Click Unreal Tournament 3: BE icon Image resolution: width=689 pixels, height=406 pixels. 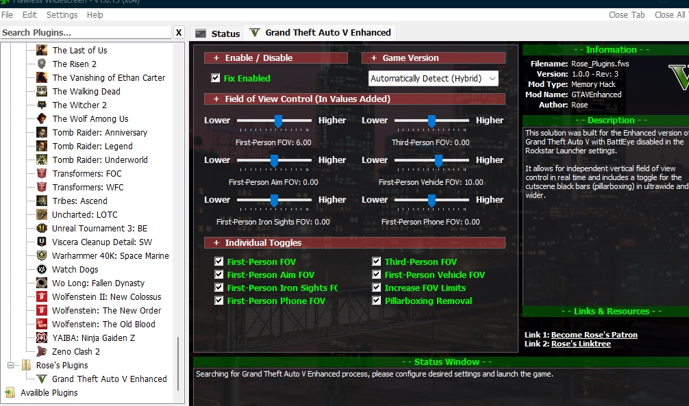(42, 228)
